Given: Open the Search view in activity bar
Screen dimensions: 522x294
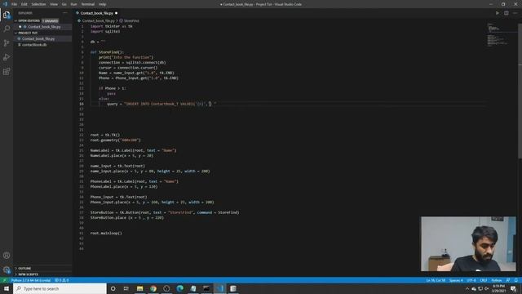Looking at the screenshot, I should 7,29.
